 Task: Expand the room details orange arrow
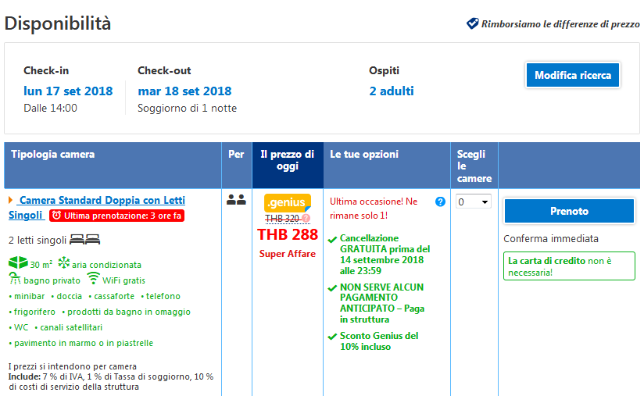[11, 201]
